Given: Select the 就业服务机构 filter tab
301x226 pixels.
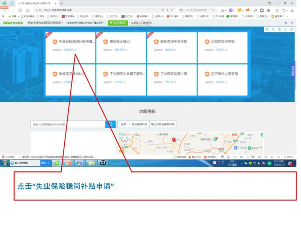Looking at the screenshot, I should pyautogui.click(x=139, y=124).
